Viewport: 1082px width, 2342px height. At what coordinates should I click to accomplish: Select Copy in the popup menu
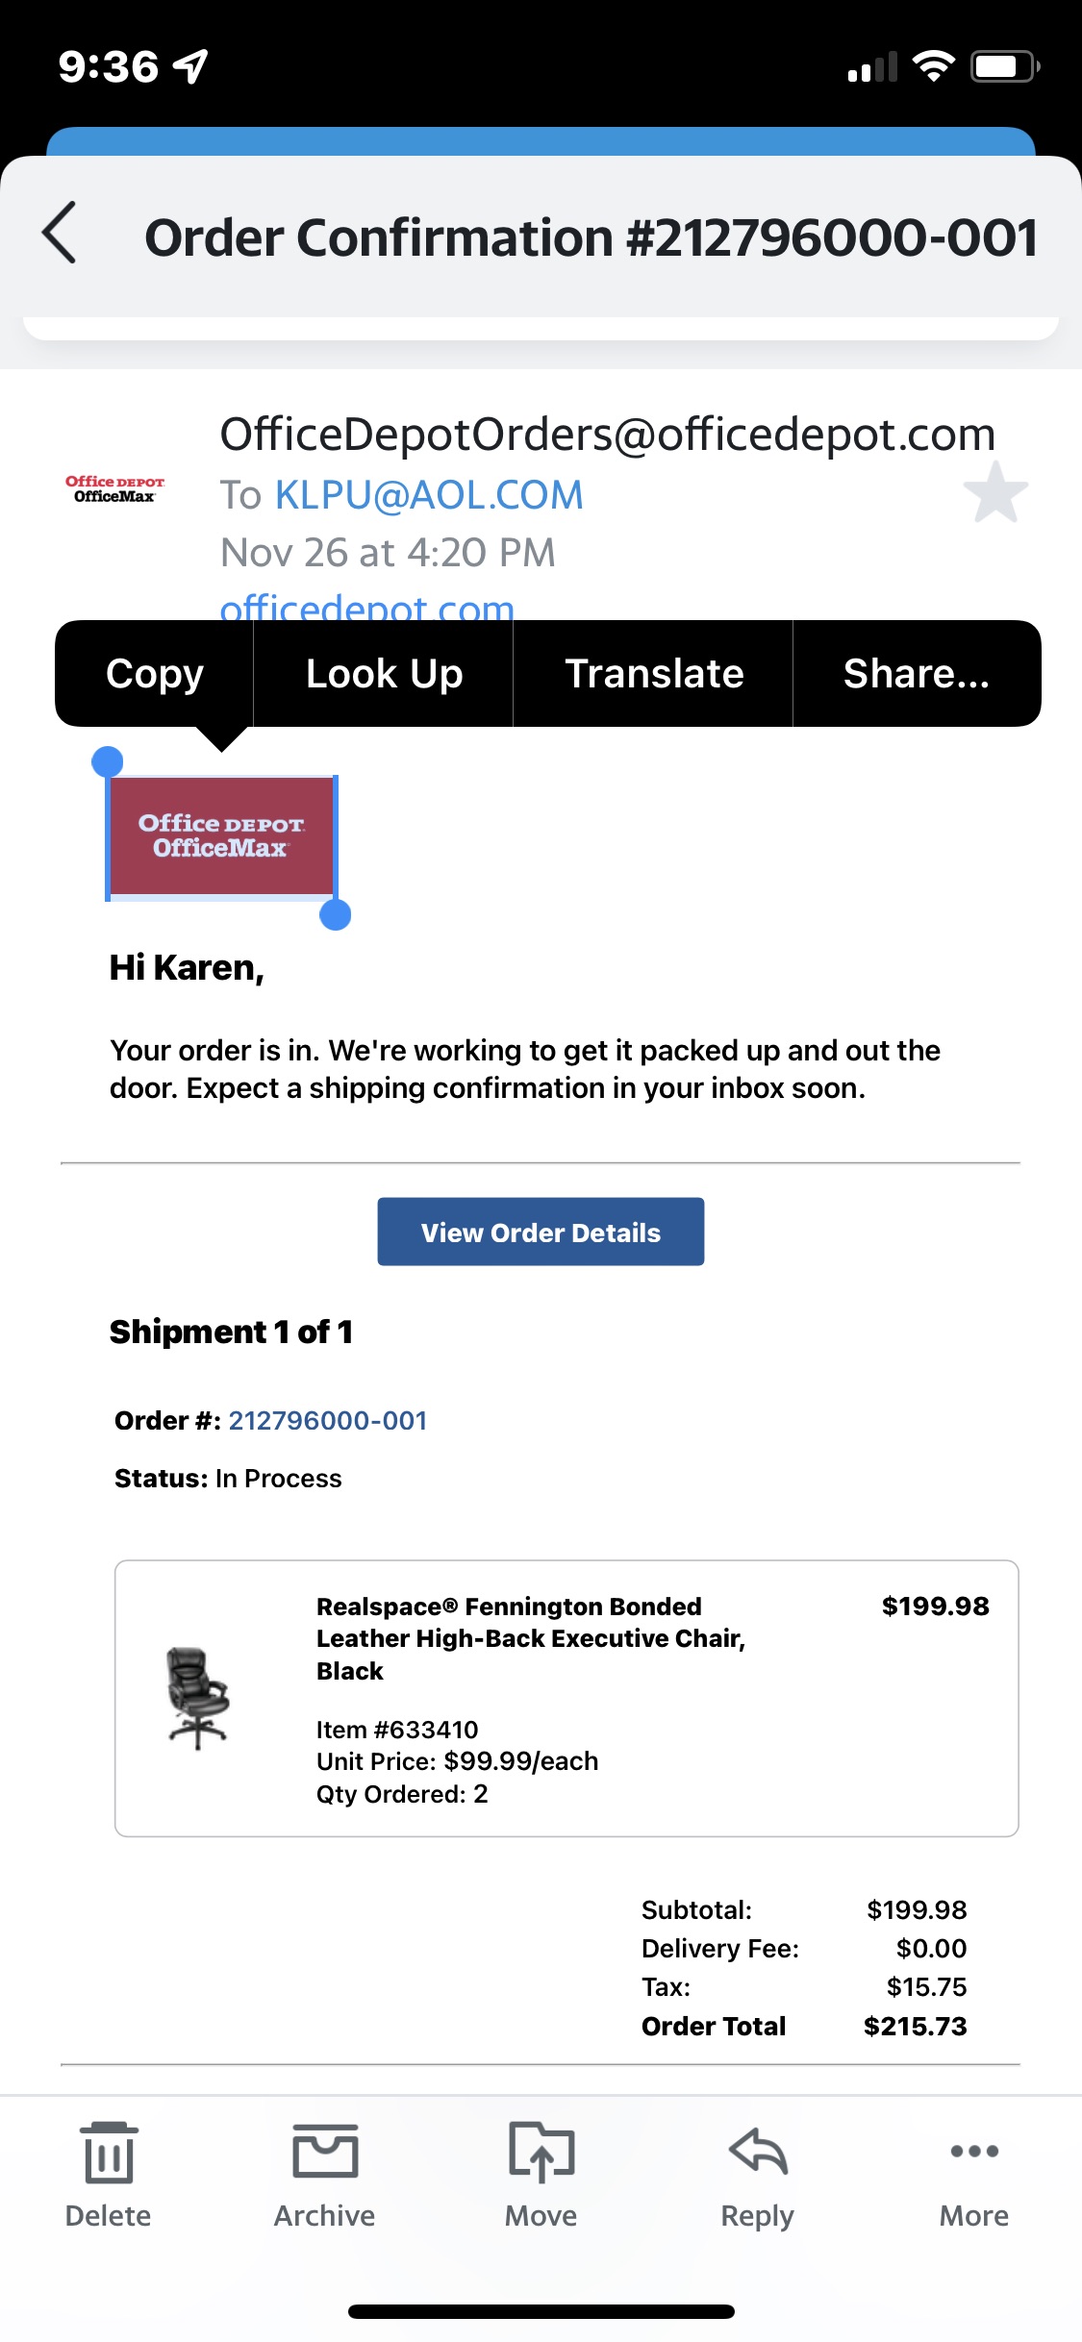pos(155,674)
